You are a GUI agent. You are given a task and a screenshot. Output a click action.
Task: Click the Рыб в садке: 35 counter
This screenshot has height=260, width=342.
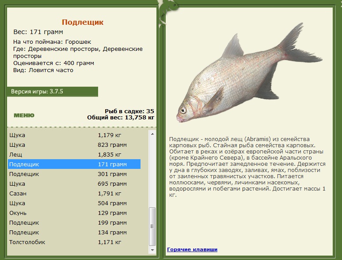coord(129,111)
